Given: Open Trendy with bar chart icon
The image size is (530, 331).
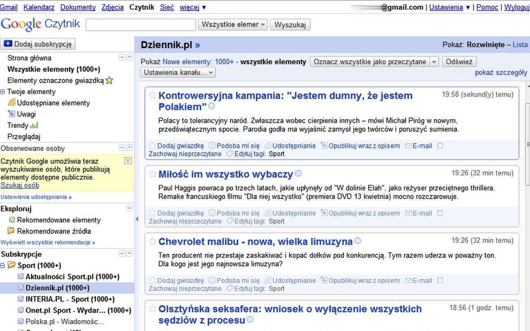Looking at the screenshot, I should point(22,125).
